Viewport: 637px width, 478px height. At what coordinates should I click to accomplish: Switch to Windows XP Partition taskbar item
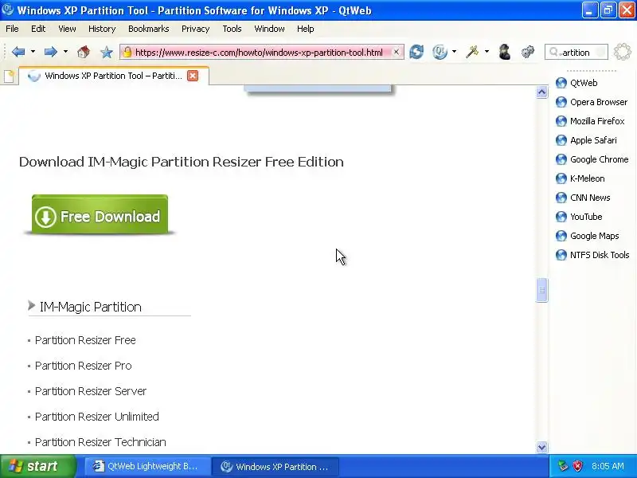tap(276, 466)
